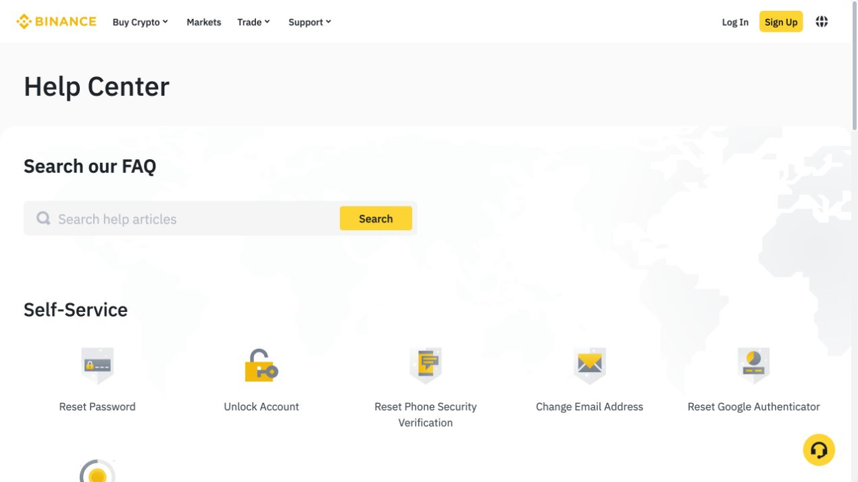This screenshot has width=858, height=482.
Task: Click the Reset Password icon
Action: click(x=97, y=365)
